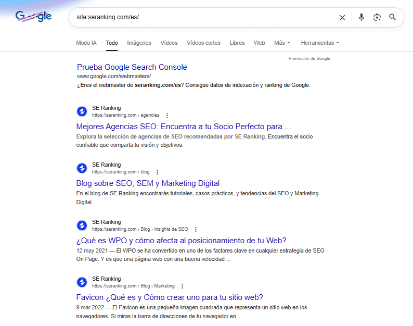Open search by image camera icon

pyautogui.click(x=377, y=17)
